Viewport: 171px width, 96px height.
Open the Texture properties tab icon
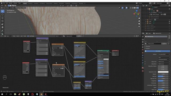[x=143, y=71]
